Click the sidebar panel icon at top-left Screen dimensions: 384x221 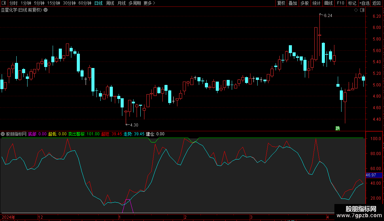4,3
